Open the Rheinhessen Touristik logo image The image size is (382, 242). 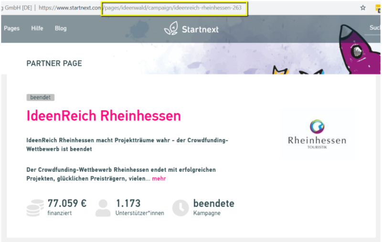click(x=317, y=133)
